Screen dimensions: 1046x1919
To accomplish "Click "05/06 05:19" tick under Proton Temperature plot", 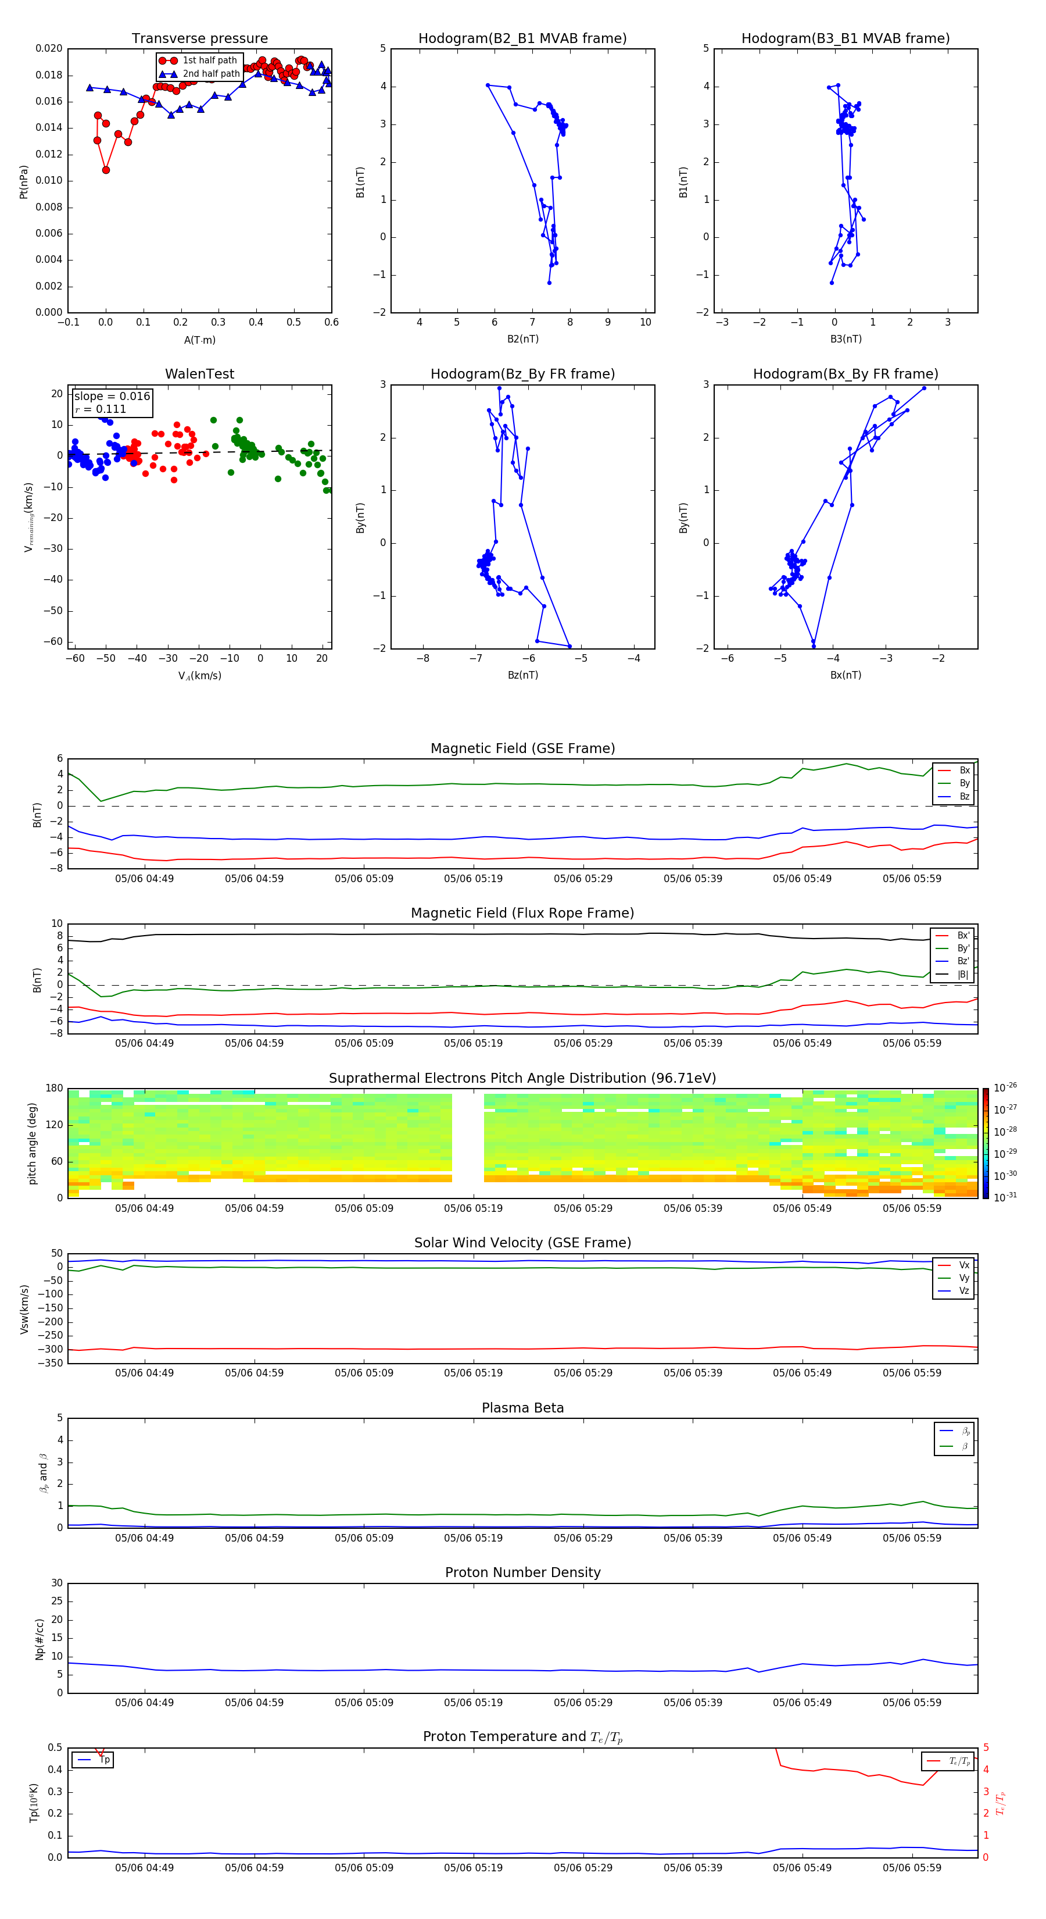I will click(473, 1868).
